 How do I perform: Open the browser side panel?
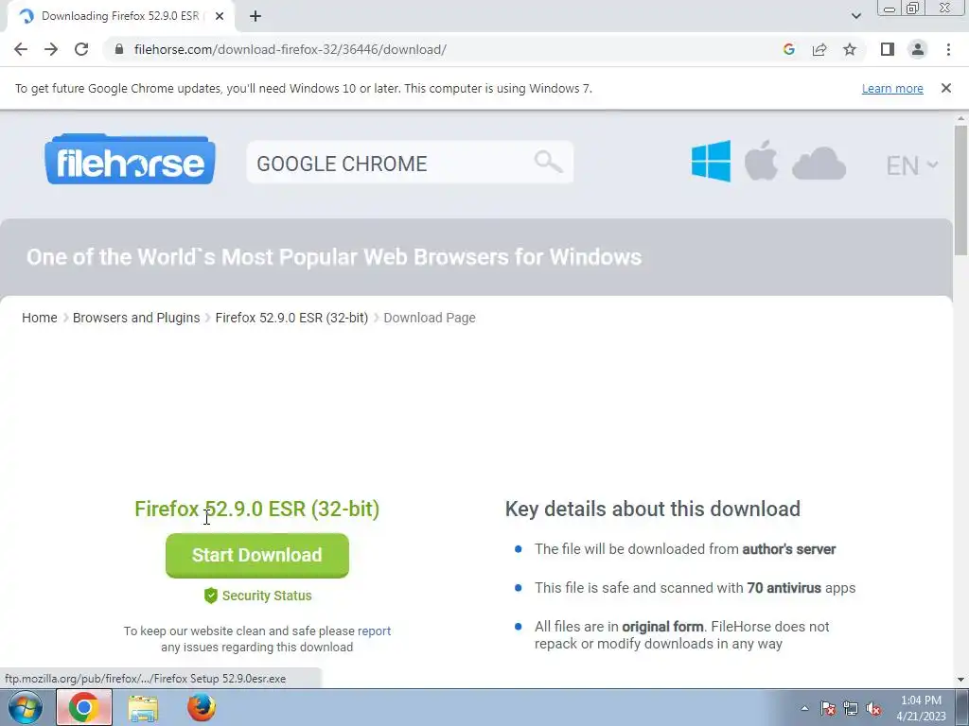pos(888,49)
